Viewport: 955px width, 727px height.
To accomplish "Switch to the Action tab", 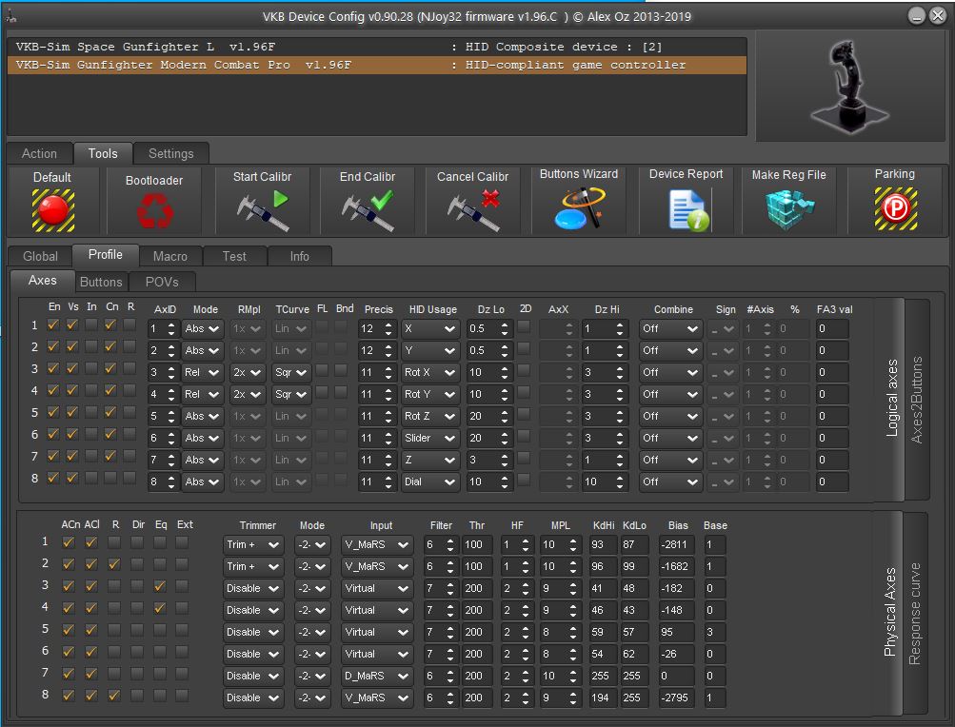I will [x=40, y=153].
